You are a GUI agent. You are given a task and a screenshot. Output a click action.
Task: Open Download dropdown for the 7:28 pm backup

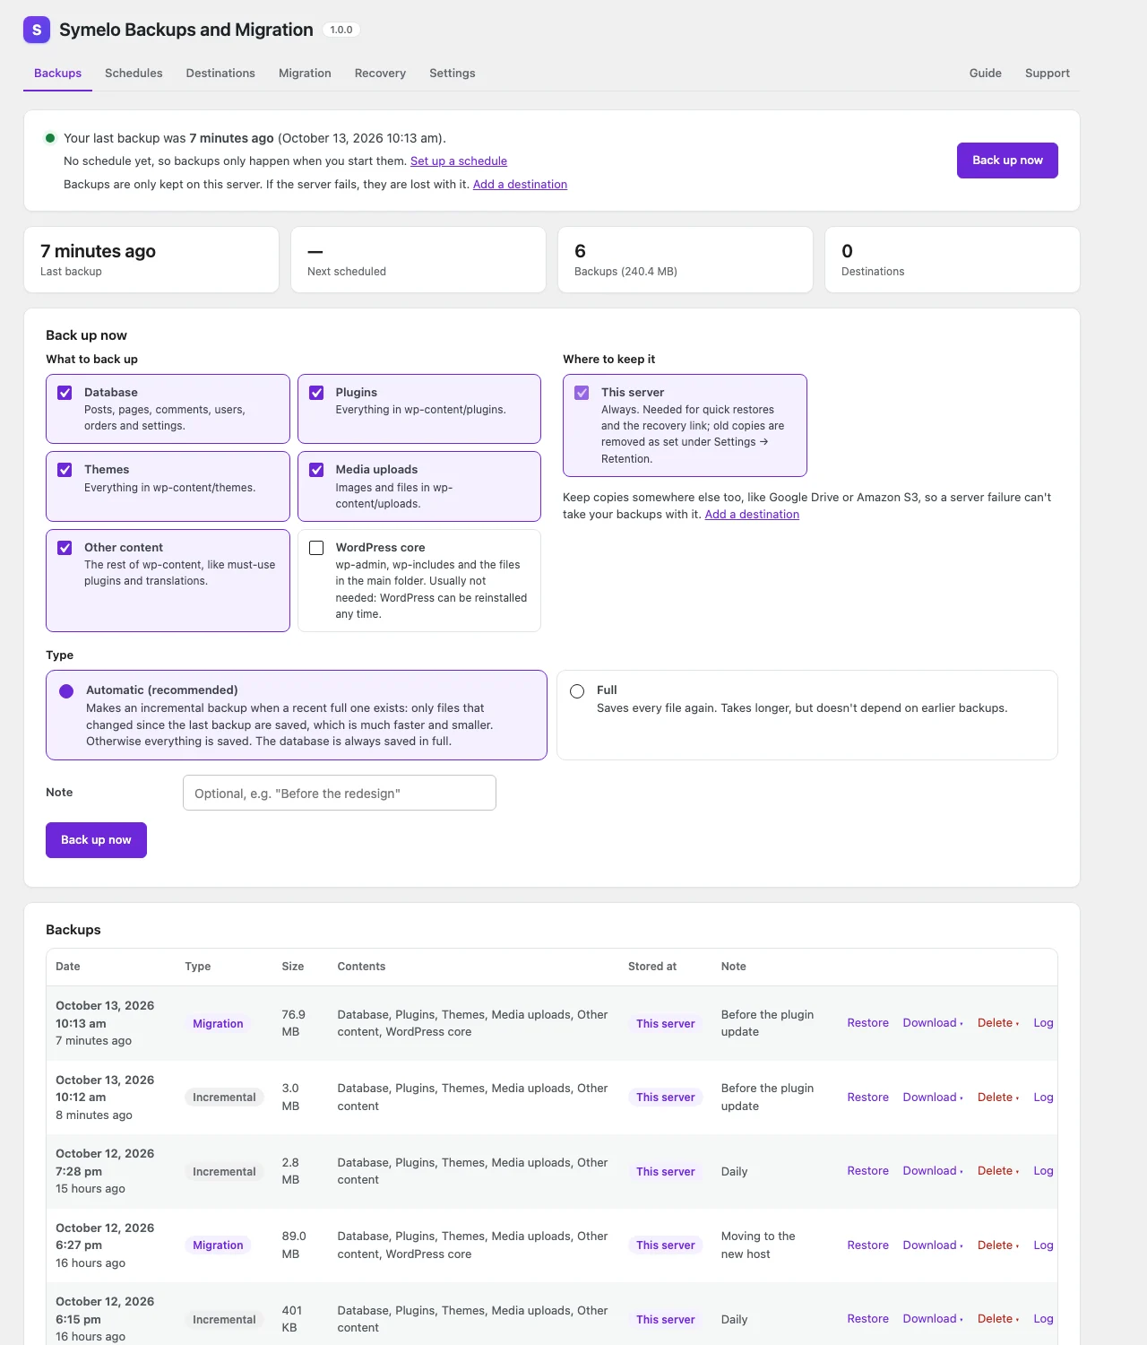(x=933, y=1171)
